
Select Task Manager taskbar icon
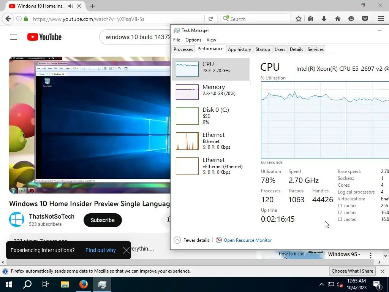[102, 284]
